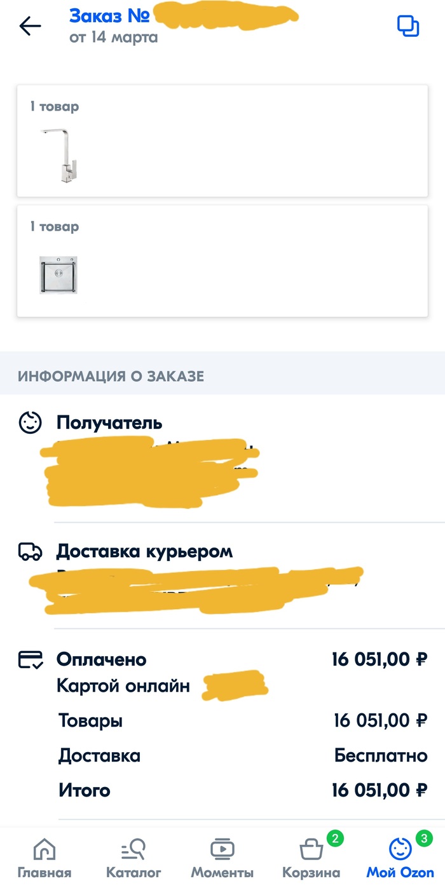
Task: Copy the order number icon
Action: 407,26
